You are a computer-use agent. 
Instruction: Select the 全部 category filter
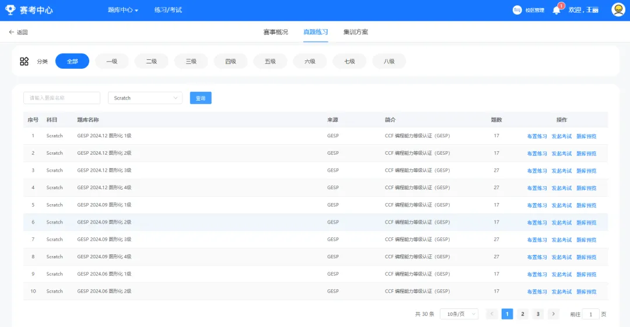coord(72,61)
